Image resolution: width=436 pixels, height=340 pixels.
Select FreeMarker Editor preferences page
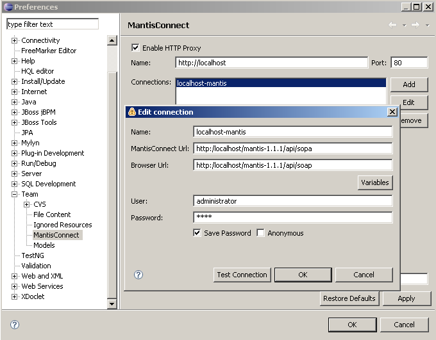(49, 51)
